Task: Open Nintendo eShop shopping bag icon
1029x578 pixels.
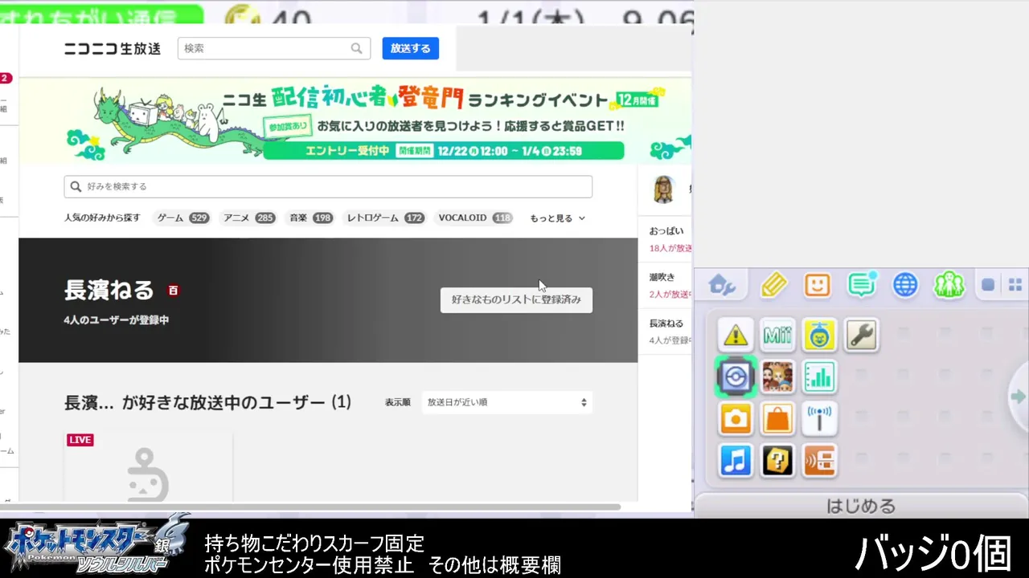Action: click(777, 418)
